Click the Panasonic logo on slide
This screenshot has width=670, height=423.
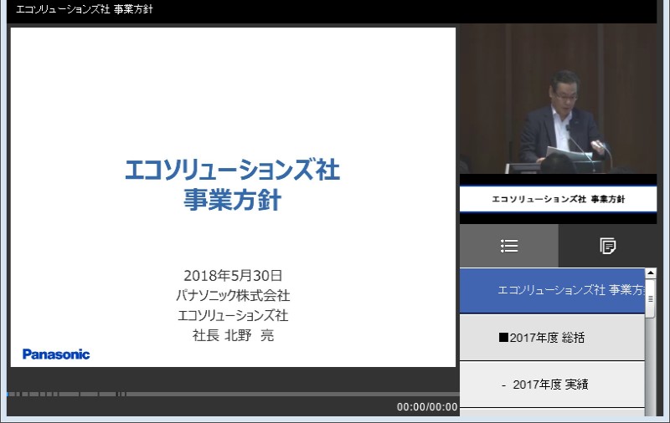point(56,354)
